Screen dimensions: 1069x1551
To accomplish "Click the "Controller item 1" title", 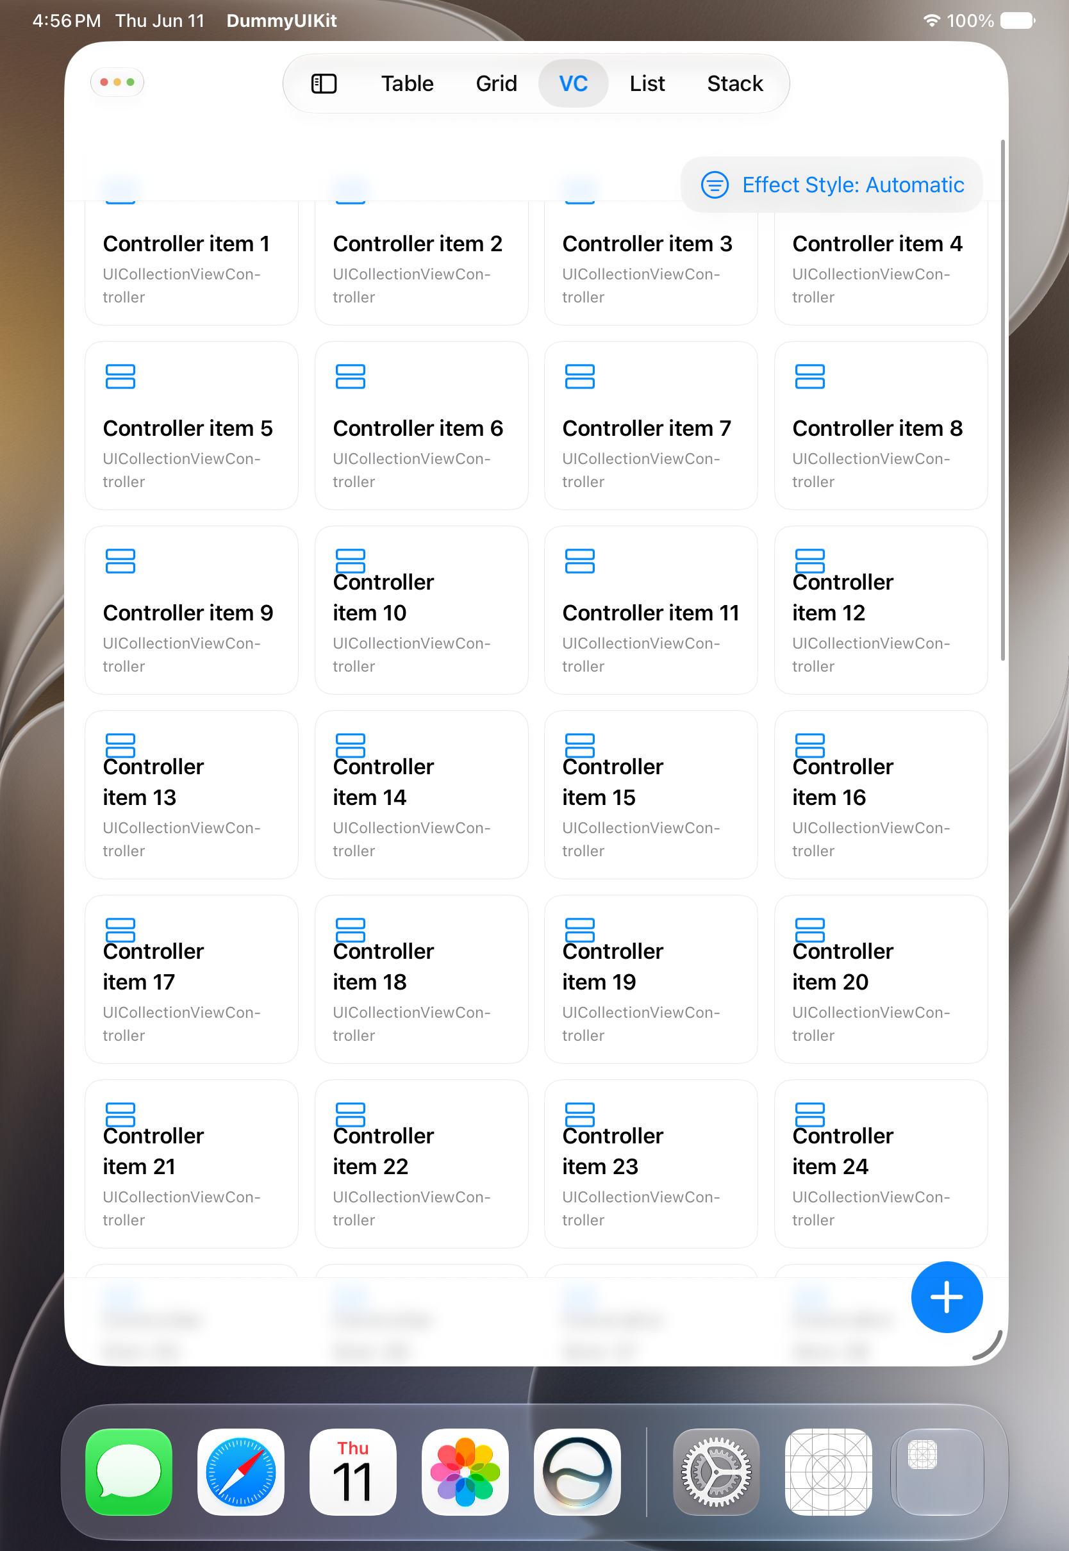I will tap(186, 244).
